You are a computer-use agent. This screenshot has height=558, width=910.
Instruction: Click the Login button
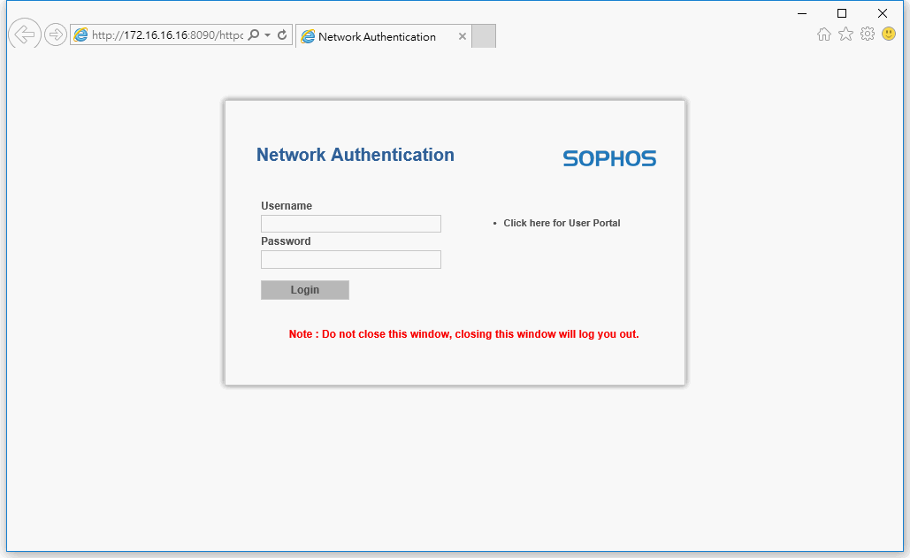tap(305, 290)
